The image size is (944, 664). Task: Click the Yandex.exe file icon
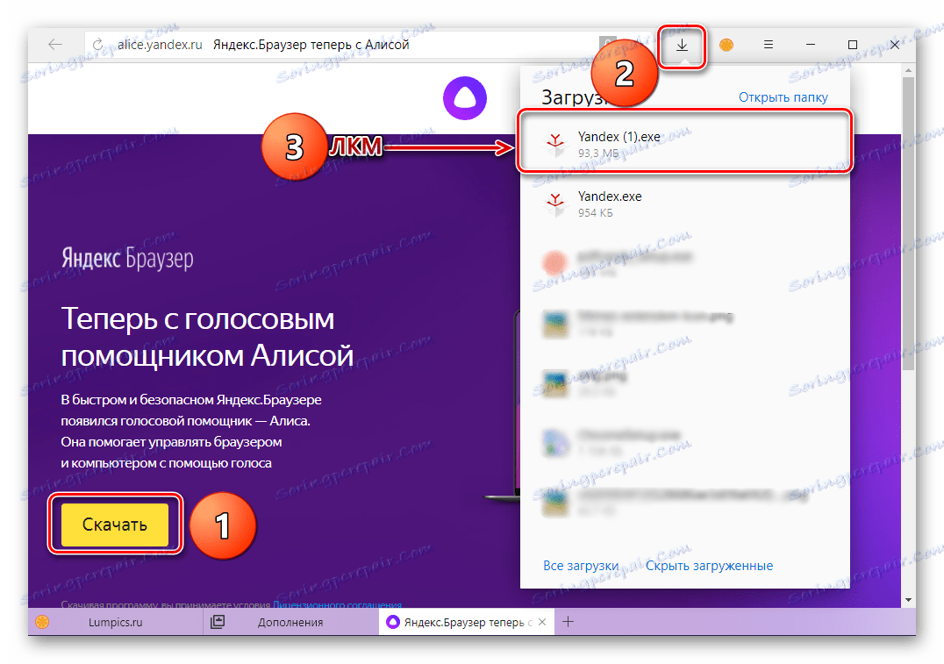point(555,204)
